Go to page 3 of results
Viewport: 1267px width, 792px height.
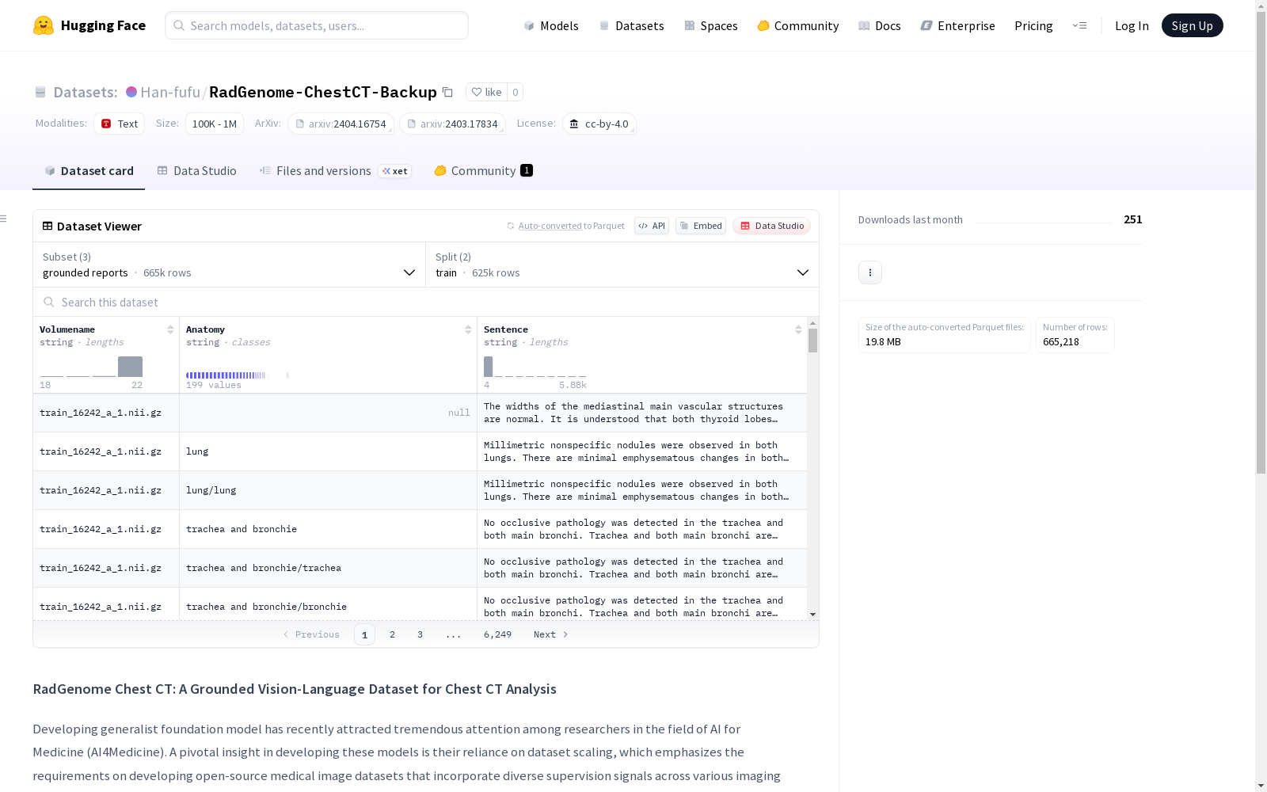[x=420, y=634]
